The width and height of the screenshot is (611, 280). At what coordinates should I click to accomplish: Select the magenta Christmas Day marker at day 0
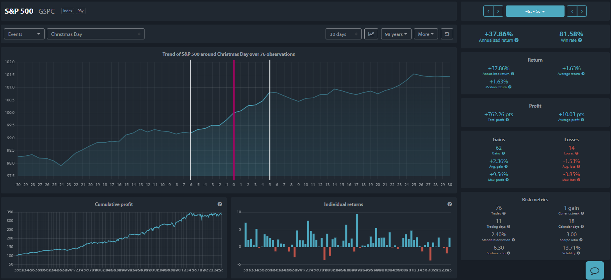coord(234,119)
